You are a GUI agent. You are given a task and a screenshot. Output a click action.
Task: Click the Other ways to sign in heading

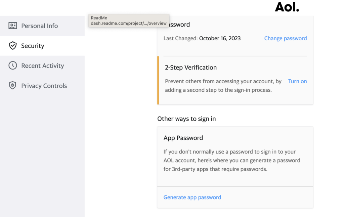coord(186,119)
